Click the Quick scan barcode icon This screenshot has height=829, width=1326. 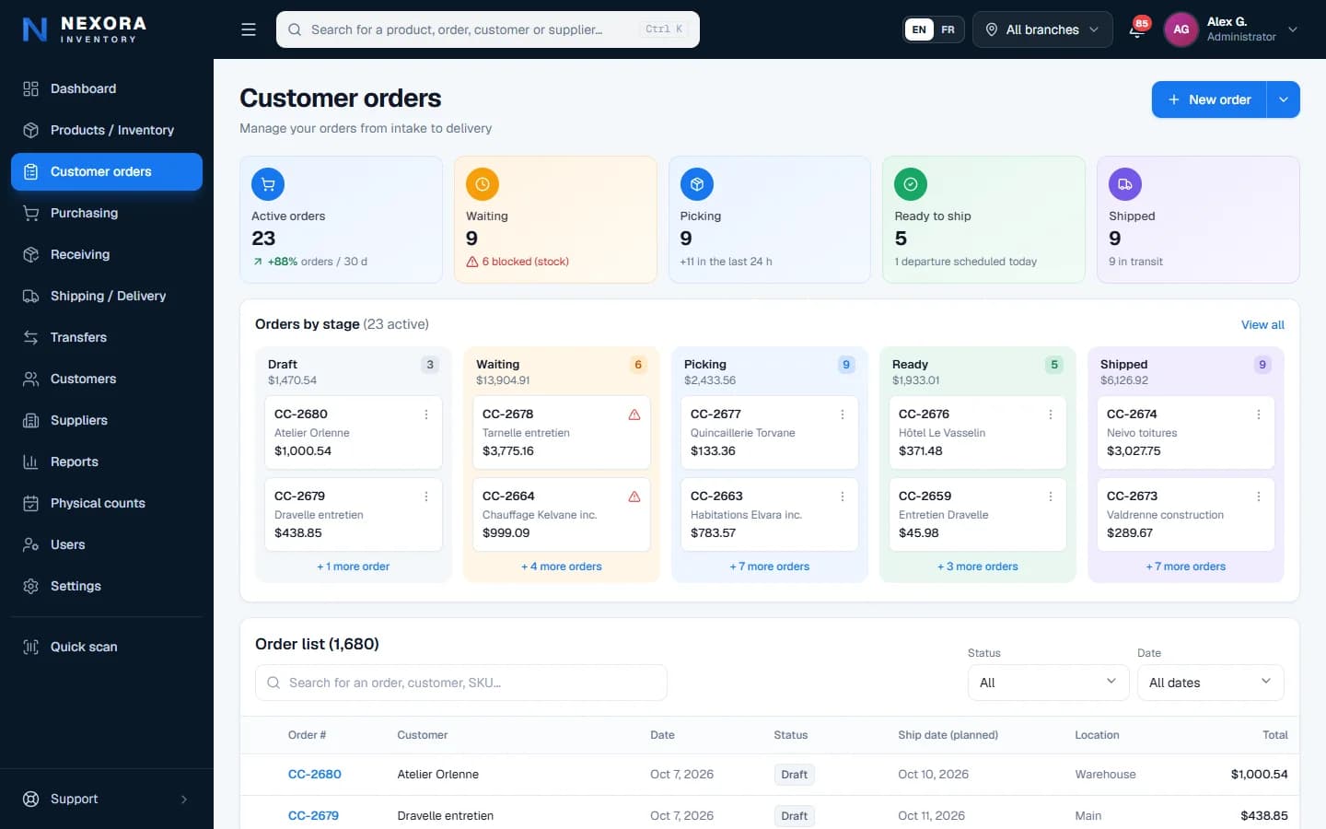(x=30, y=647)
